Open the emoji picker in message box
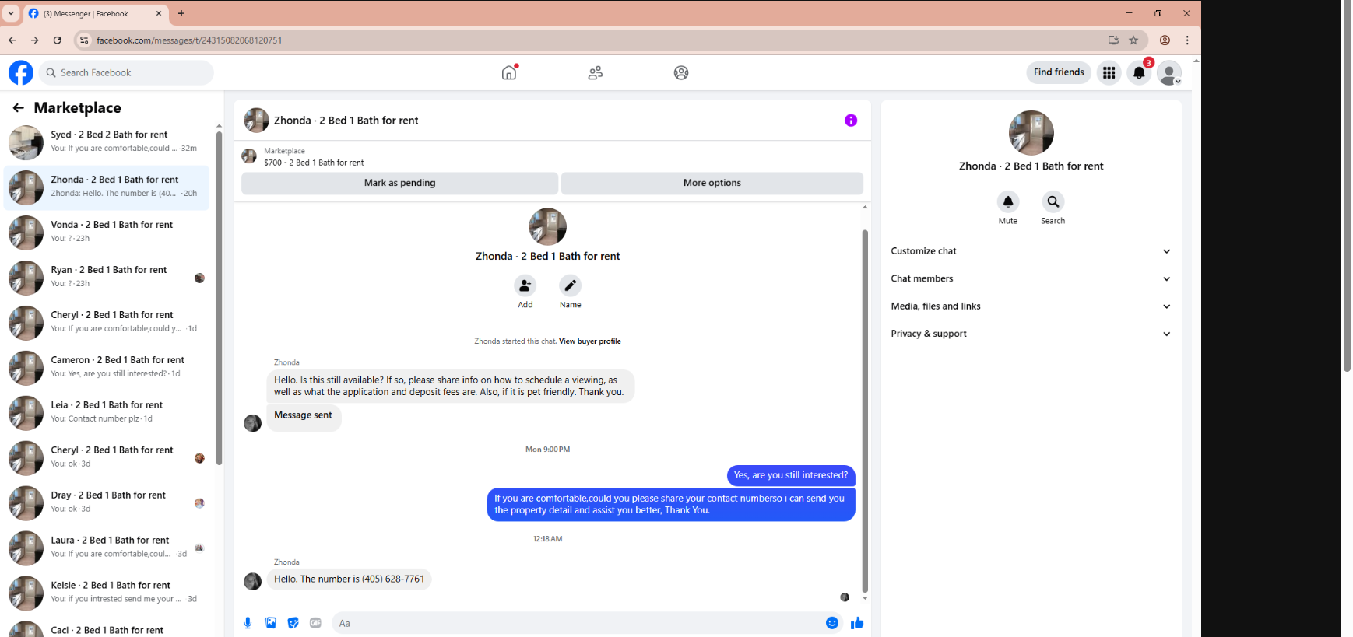Screen dimensions: 1353x637 point(832,623)
